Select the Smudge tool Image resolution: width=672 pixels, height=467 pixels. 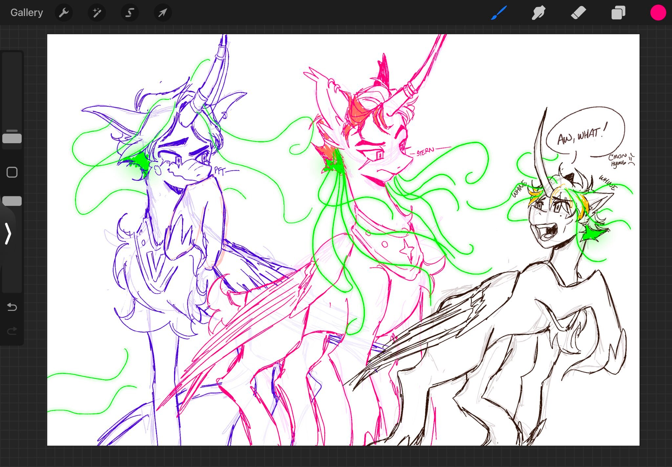tap(538, 13)
